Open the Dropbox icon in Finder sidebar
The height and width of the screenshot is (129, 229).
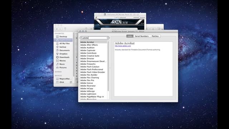click(57, 54)
